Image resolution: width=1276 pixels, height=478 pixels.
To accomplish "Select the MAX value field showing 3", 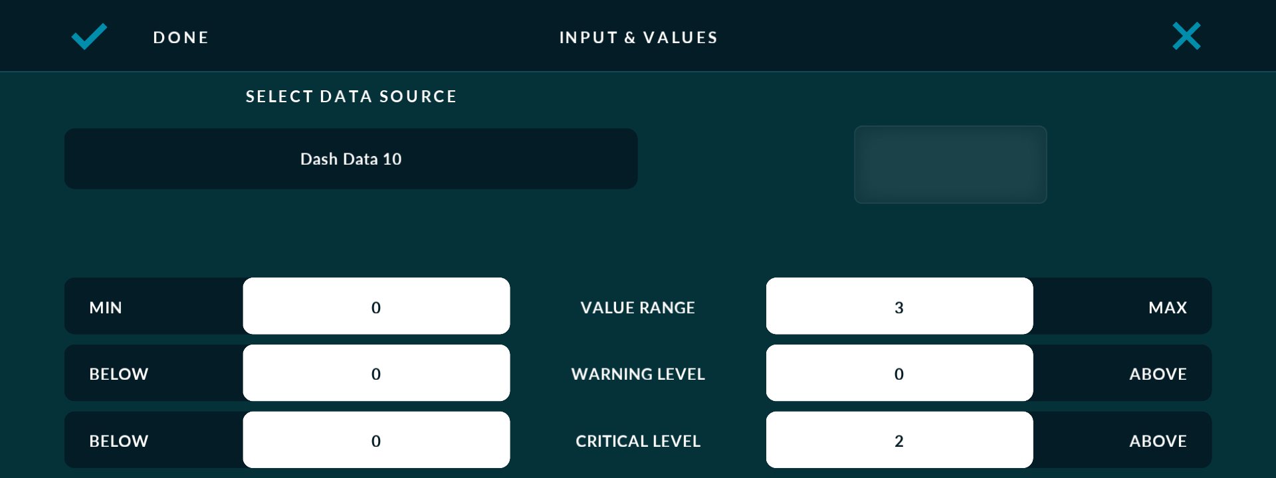I will [x=899, y=307].
